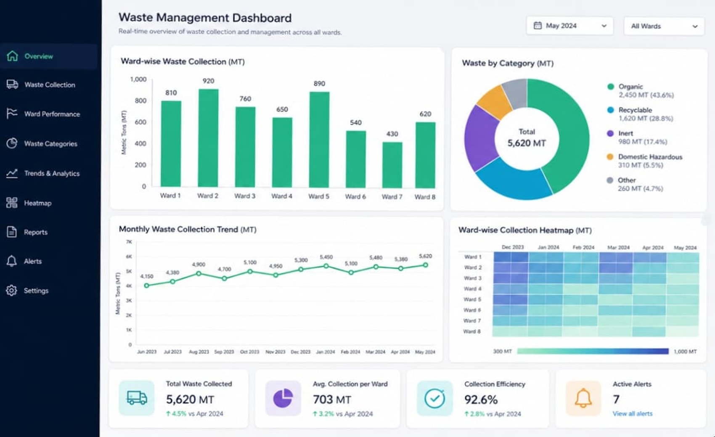Screen dimensions: 715x437
Task: Click the Waste Categories pie icon
Action: (12, 143)
